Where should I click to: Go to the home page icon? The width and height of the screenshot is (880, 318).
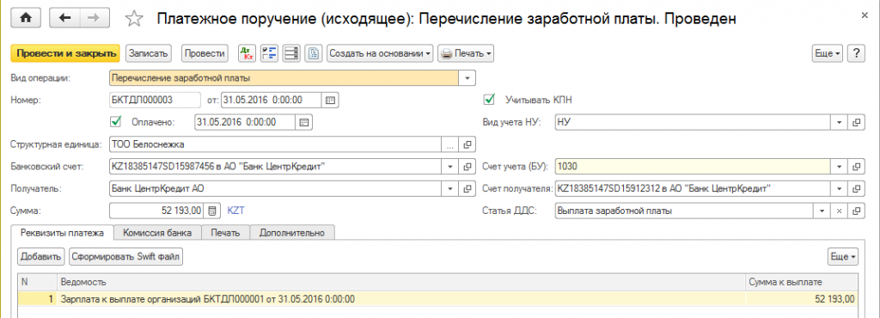pyautogui.click(x=26, y=18)
